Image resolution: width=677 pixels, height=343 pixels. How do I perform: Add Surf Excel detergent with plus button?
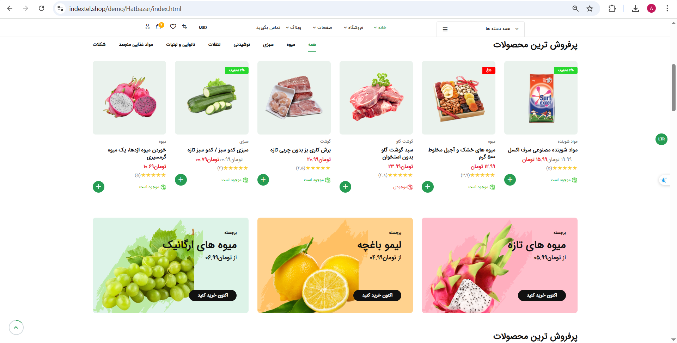(510, 180)
